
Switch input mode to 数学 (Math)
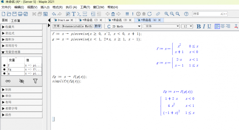[x=98, y=26]
